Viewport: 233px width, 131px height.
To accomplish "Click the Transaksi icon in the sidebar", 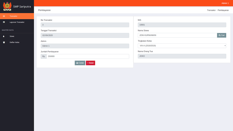I will pyautogui.click(x=4, y=16).
